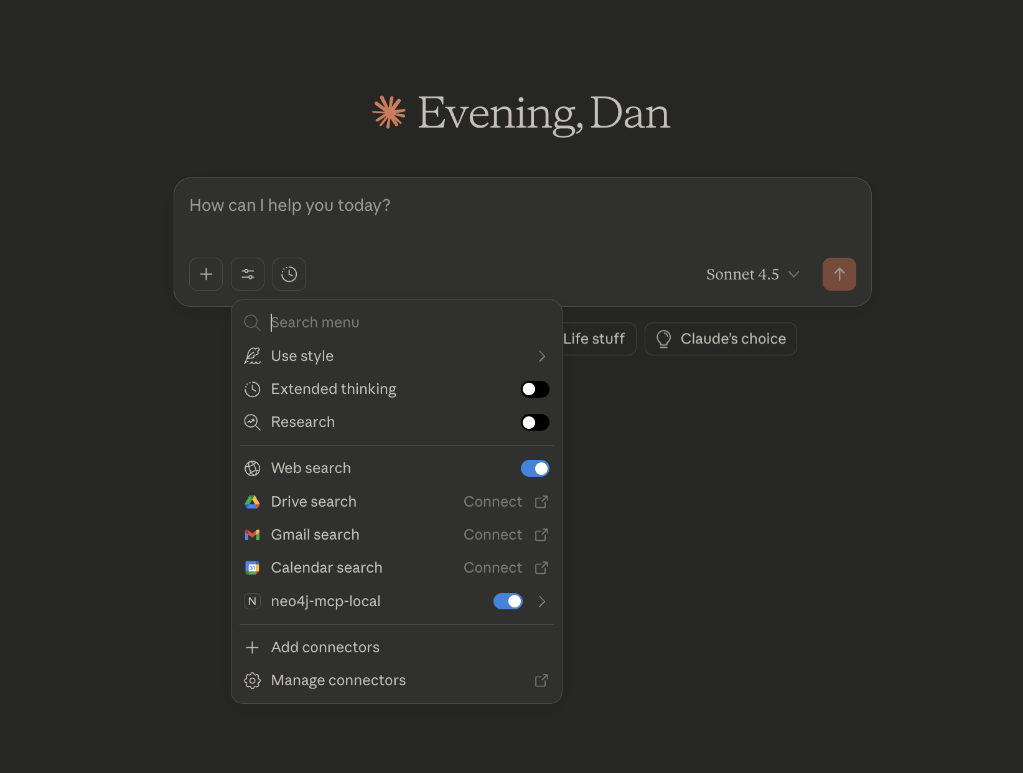Disable the Web search toggle
Image resolution: width=1023 pixels, height=773 pixels.
pyautogui.click(x=535, y=468)
